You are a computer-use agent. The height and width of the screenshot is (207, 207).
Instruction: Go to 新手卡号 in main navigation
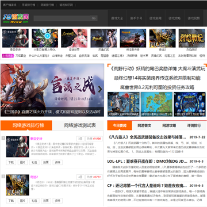click(136, 18)
